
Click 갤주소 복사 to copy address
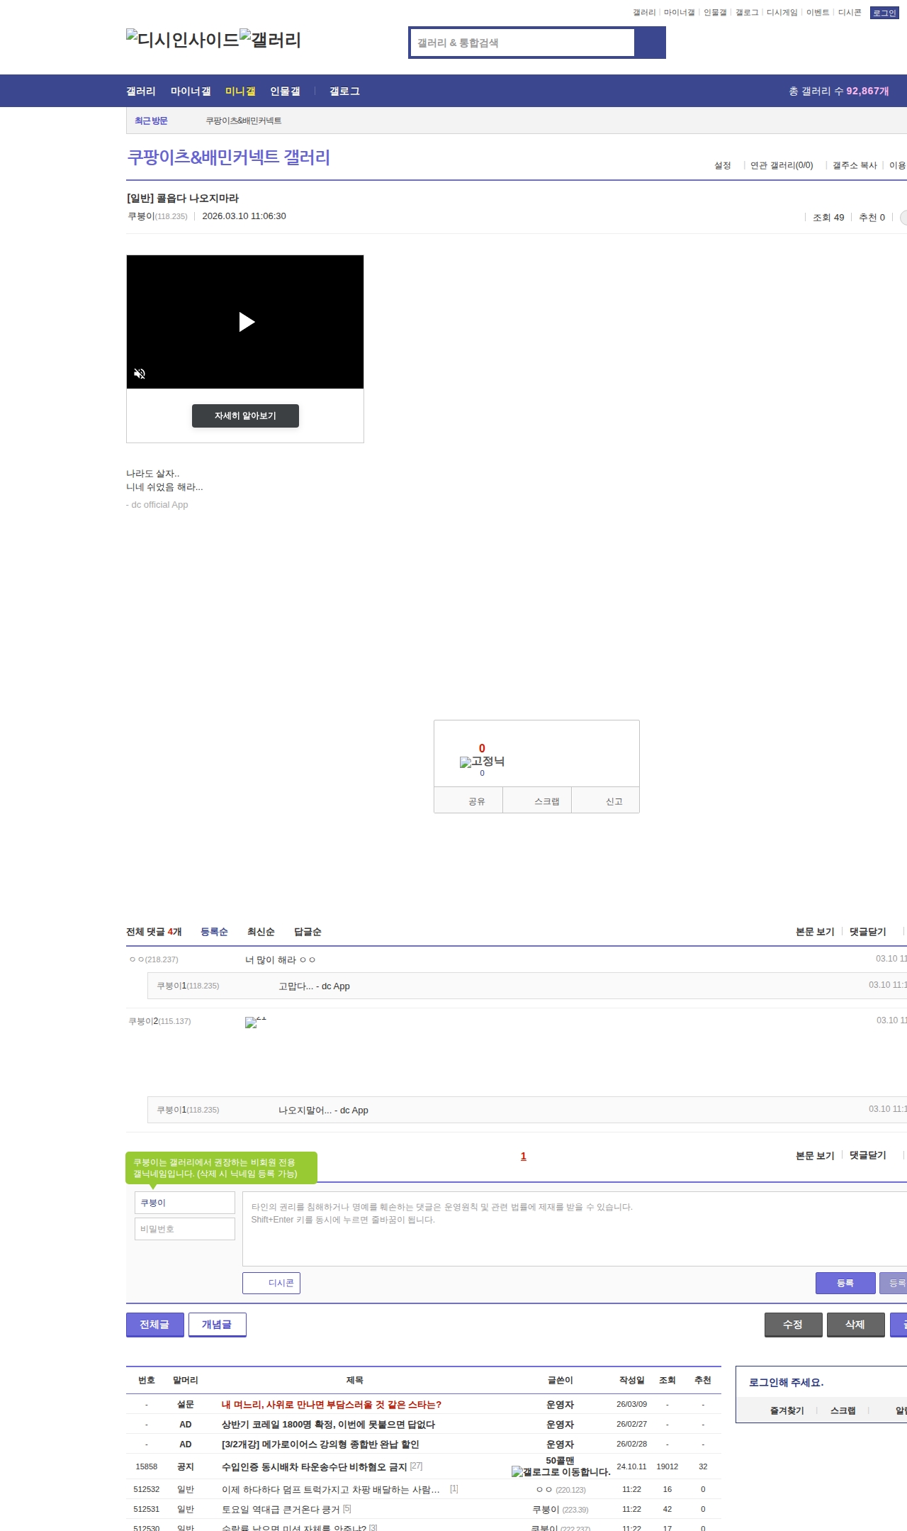click(855, 165)
